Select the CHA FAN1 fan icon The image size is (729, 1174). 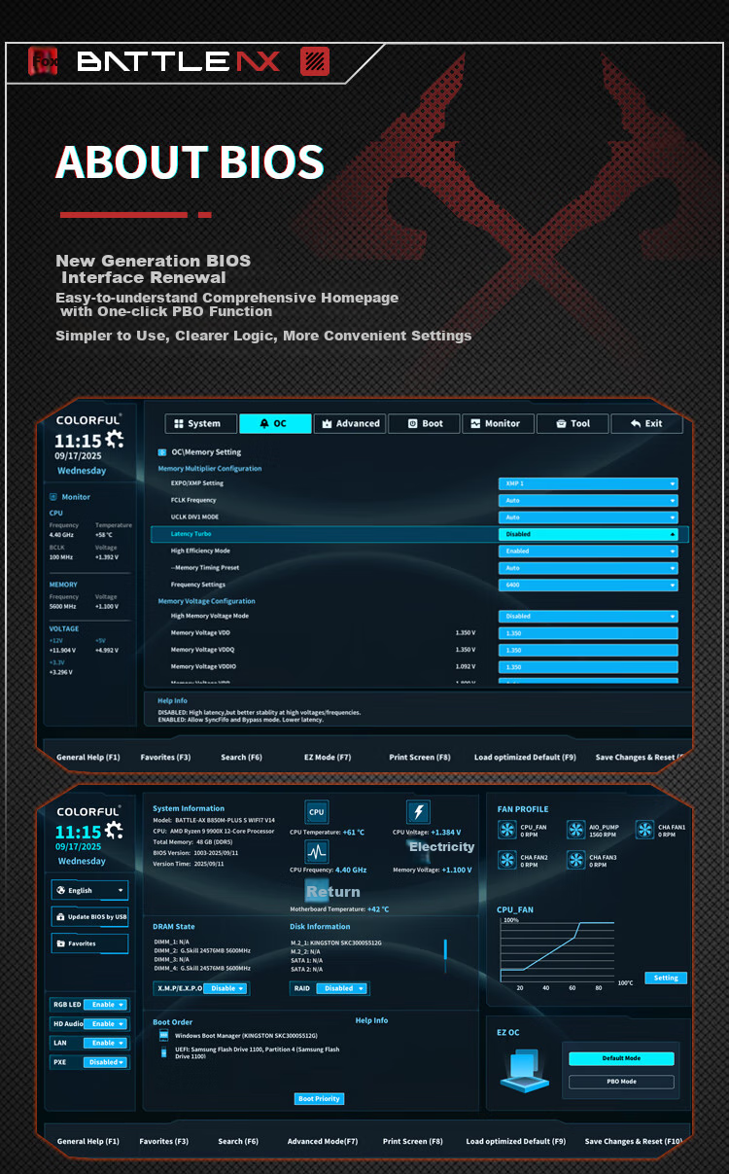[644, 830]
